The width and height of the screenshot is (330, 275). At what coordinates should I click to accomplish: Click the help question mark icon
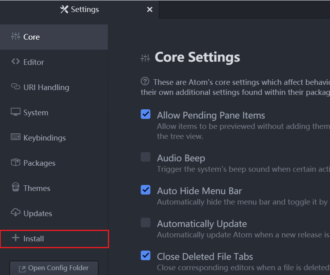(x=145, y=81)
